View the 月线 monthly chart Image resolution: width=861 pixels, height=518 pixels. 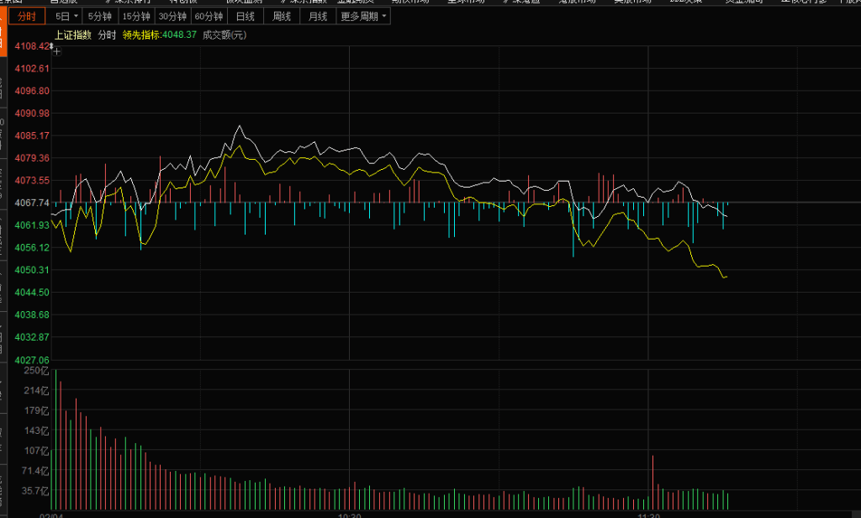[317, 16]
